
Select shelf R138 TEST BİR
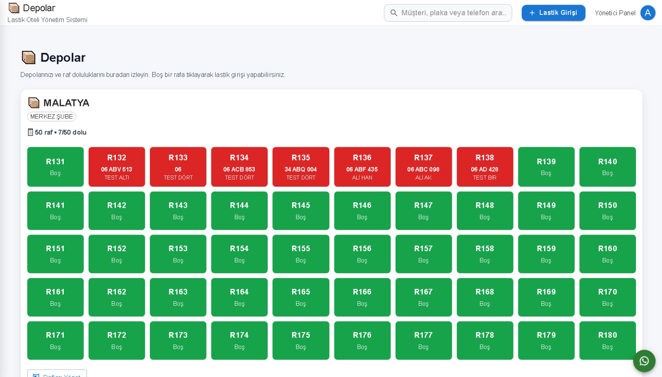coord(485,167)
